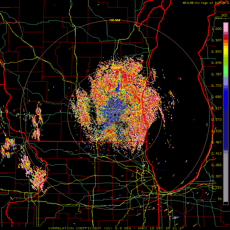Click the 0.893 scale value
Viewport: 230px width, 230px height.
pos(216,51)
